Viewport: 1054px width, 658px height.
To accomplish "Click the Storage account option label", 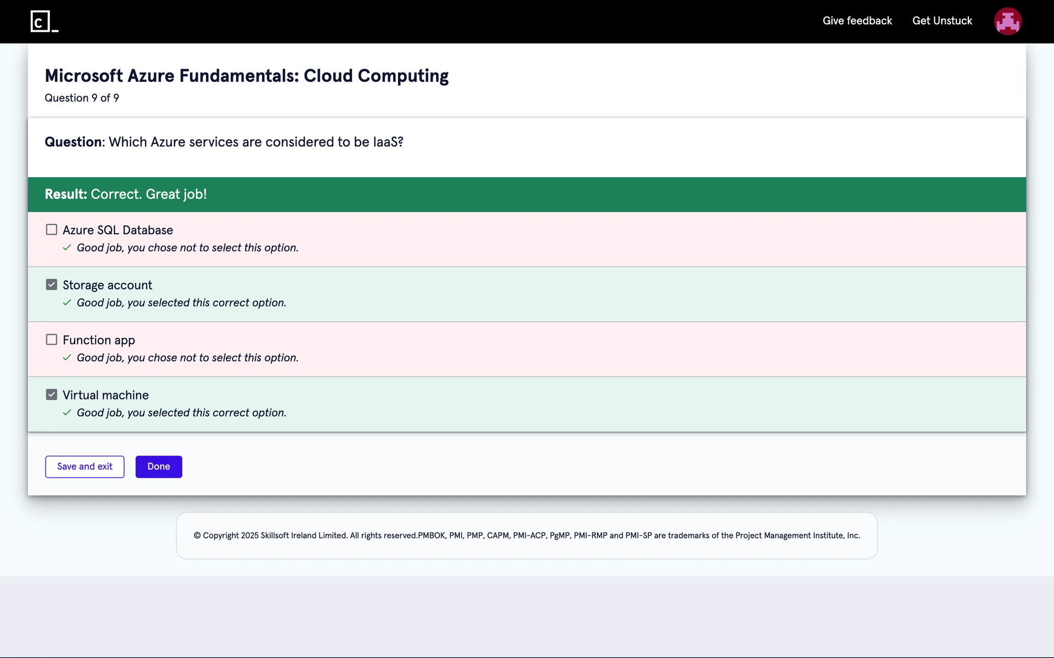I will pos(107,285).
